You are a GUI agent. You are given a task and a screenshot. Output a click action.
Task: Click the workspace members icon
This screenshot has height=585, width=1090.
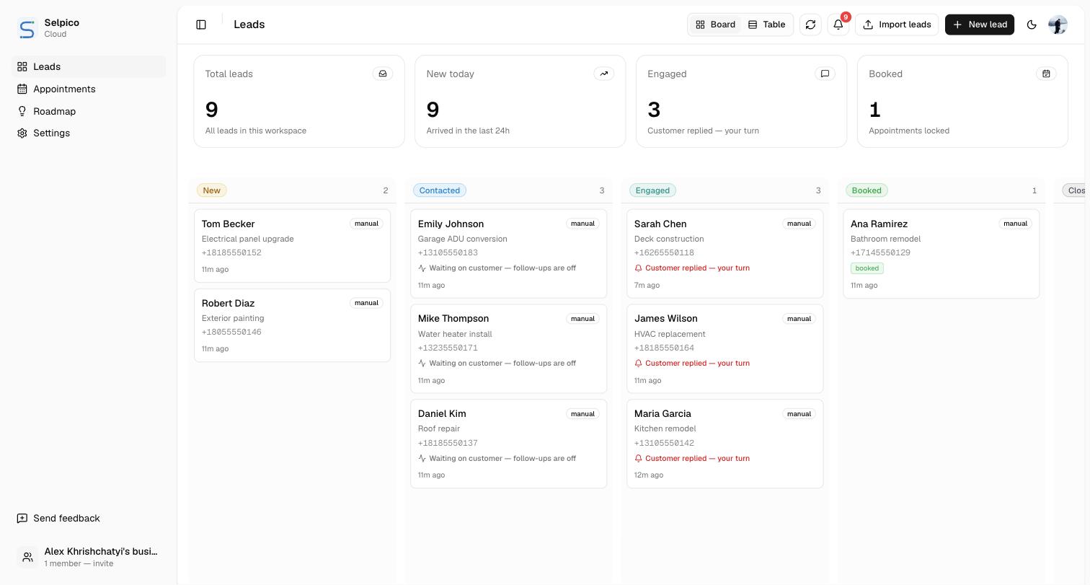(27, 557)
